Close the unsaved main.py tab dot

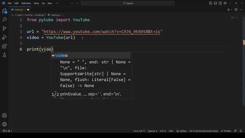point(28,10)
